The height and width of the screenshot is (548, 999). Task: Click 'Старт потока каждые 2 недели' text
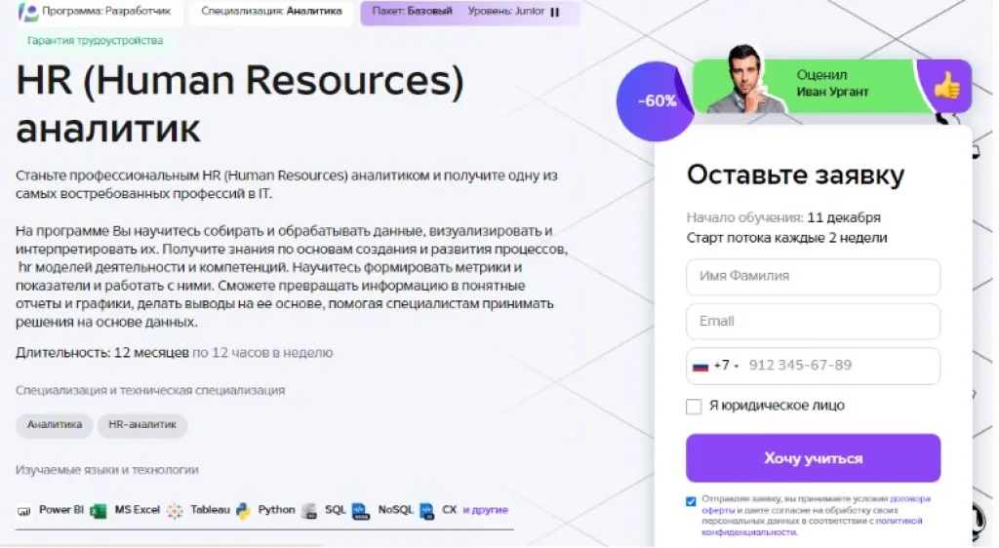(787, 238)
